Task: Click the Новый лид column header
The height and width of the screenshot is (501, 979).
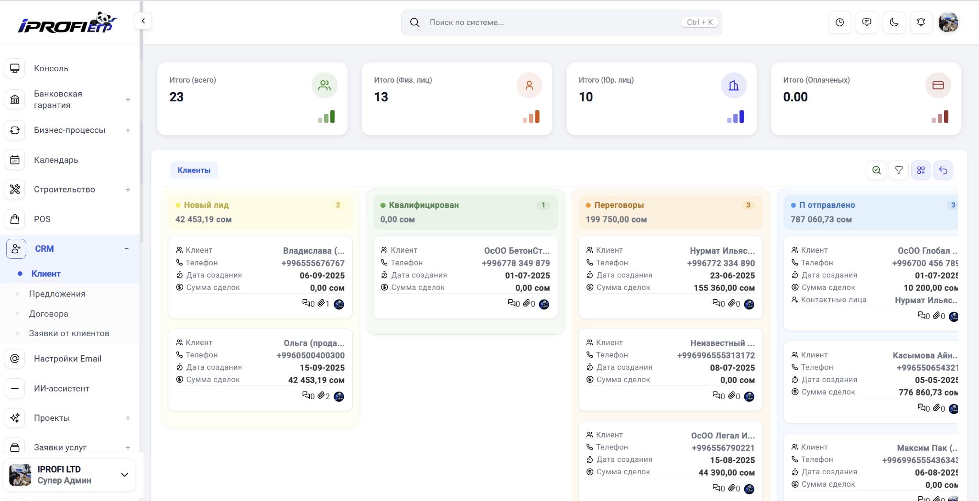Action: (260, 212)
